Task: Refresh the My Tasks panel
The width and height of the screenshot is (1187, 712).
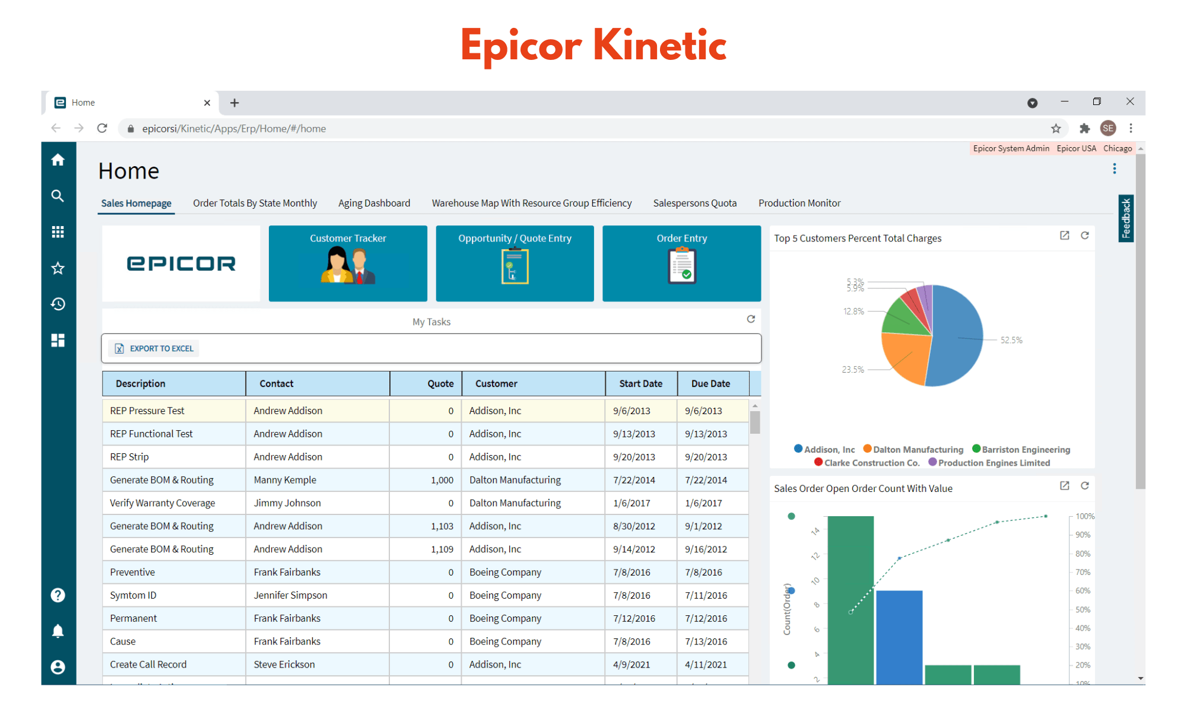Action: (x=751, y=319)
